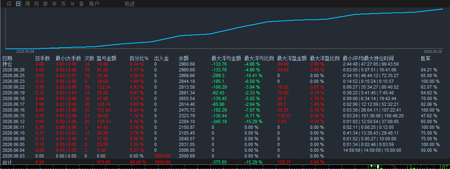Switch to the 账户 account tab
Viewport: 450px width, 169px height.
tap(94, 4)
